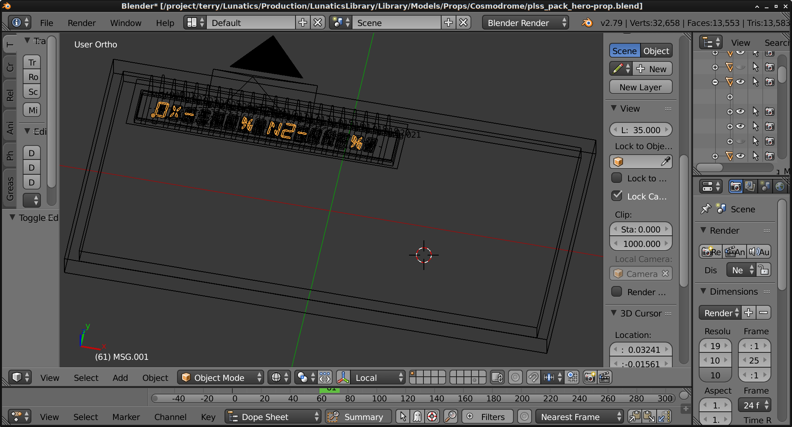Image resolution: width=792 pixels, height=427 pixels.
Task: Open the Nearest Frame dropdown
Action: [579, 417]
